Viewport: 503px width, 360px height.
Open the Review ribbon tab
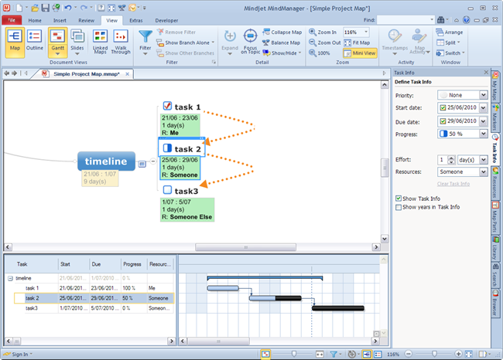(87, 20)
